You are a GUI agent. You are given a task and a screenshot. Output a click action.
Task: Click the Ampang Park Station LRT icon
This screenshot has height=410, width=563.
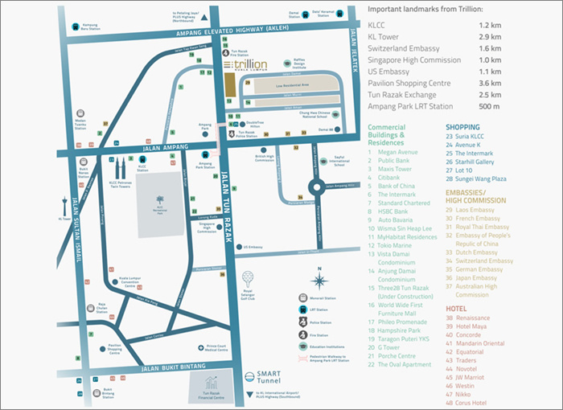coord(205,154)
